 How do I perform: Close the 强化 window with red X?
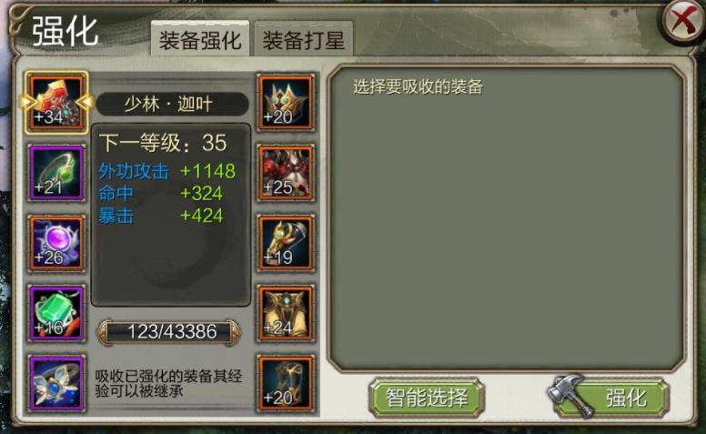[683, 20]
